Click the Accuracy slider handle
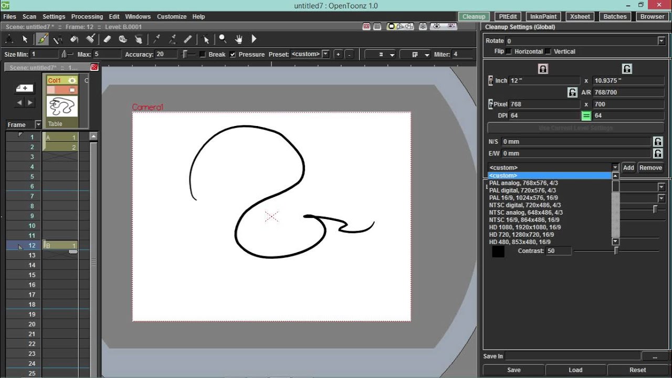Screen dimensions: 672x378 pos(184,54)
